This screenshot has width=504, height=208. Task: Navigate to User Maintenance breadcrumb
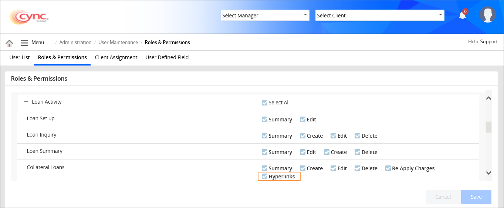[x=118, y=43]
